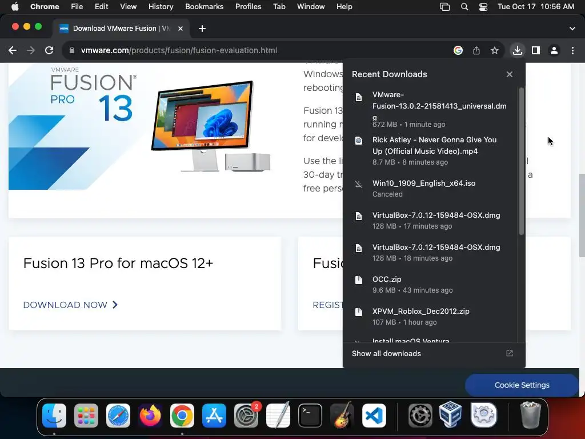Image resolution: width=585 pixels, height=439 pixels.
Task: Open the File menu
Action: (77, 6)
